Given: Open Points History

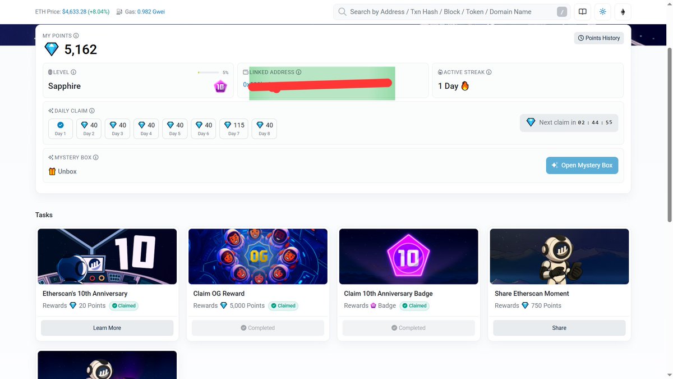Looking at the screenshot, I should (x=599, y=38).
